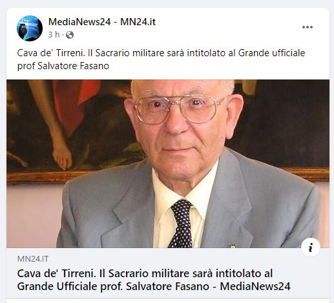
Task: Check post visibility via the globe icon
Action: (70, 35)
